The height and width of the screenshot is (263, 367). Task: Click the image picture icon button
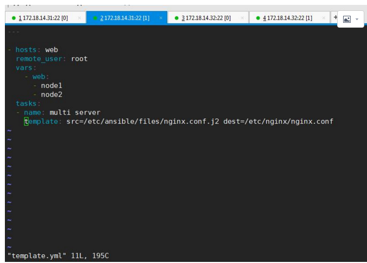pos(346,19)
